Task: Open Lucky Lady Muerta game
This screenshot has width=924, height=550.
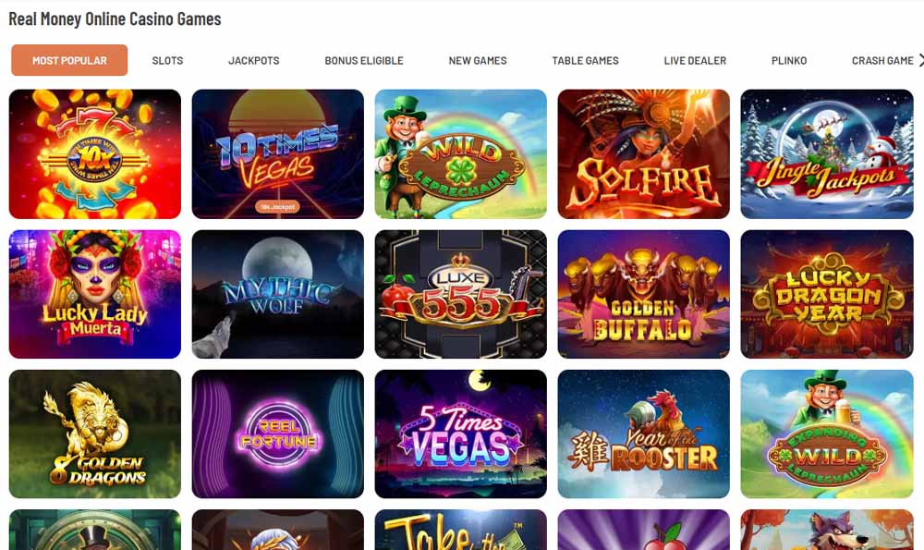Action: click(x=95, y=294)
